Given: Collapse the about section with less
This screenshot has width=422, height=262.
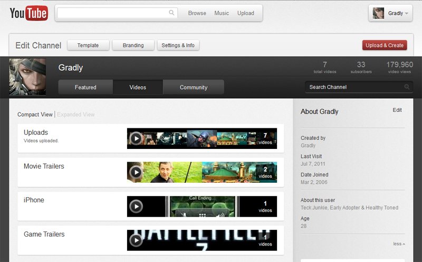Looking at the screenshot, I should pos(399,244).
